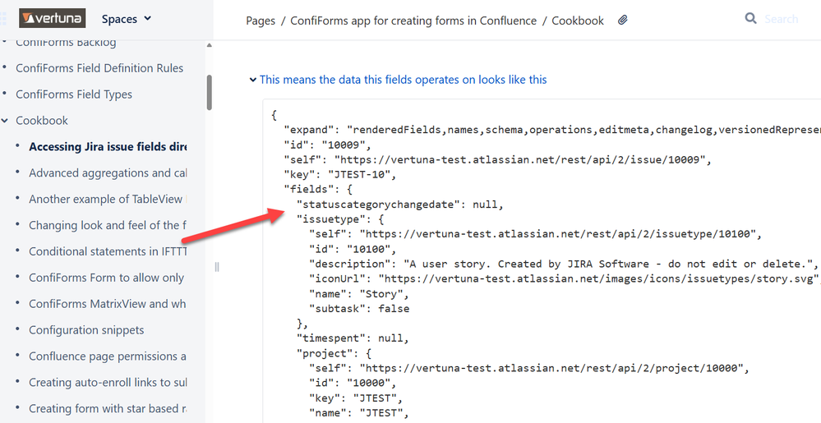821x423 pixels.
Task: Click the "key": "JTEST" project line
Action: point(356,398)
